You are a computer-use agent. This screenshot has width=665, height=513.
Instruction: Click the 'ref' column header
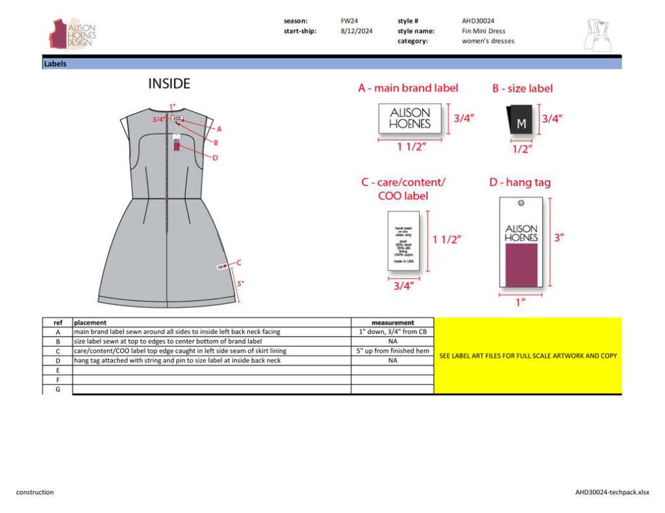point(58,322)
